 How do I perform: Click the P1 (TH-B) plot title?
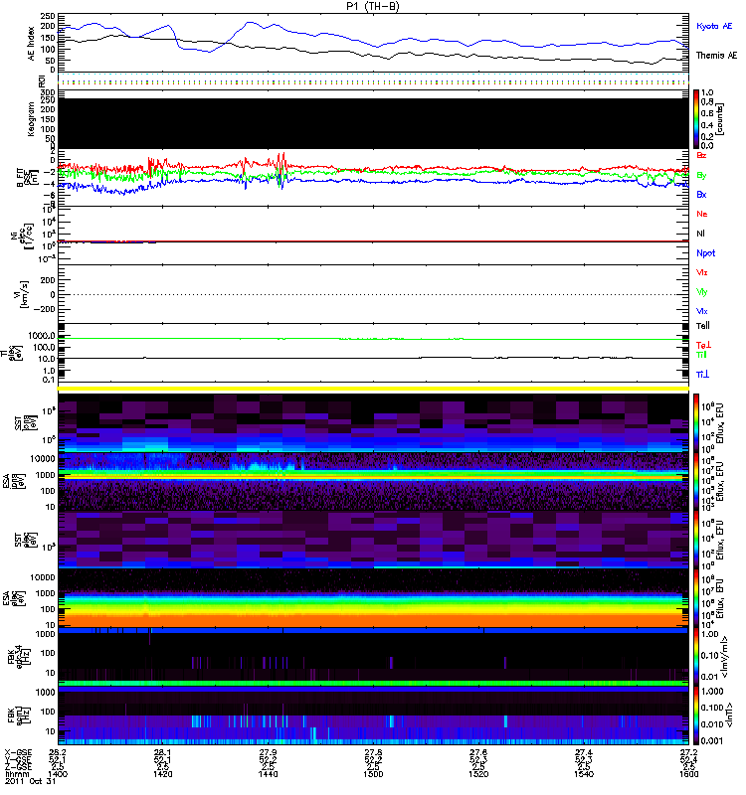373,6
